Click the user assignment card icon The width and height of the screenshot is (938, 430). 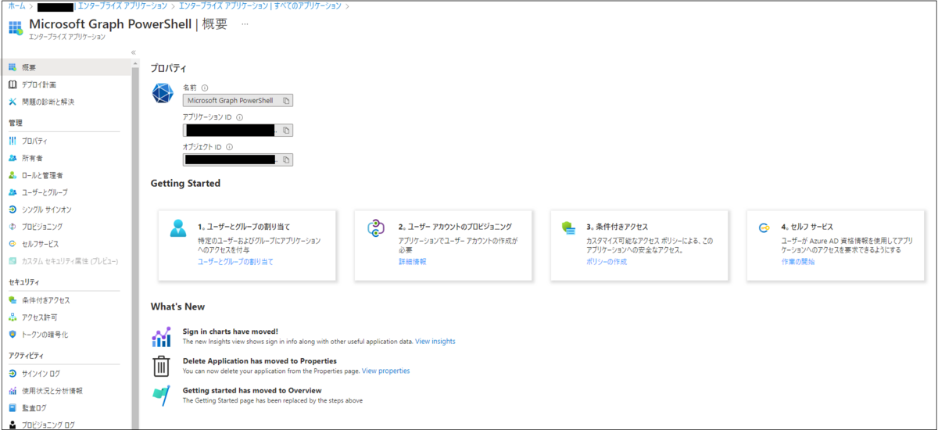[178, 228]
